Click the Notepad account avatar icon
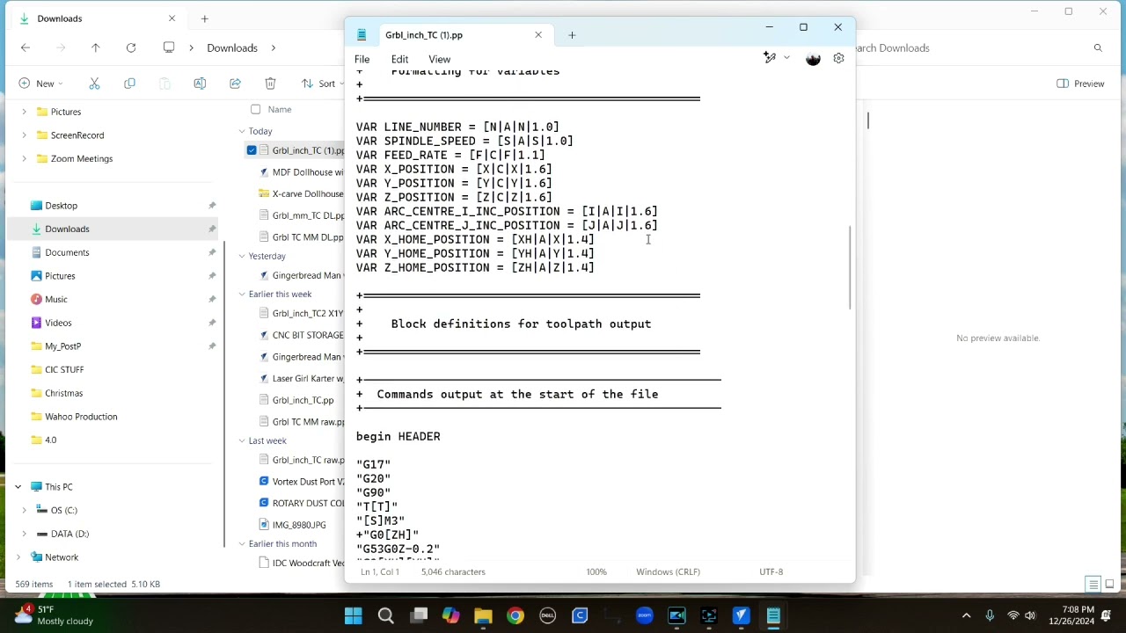The image size is (1126, 633). [813, 59]
